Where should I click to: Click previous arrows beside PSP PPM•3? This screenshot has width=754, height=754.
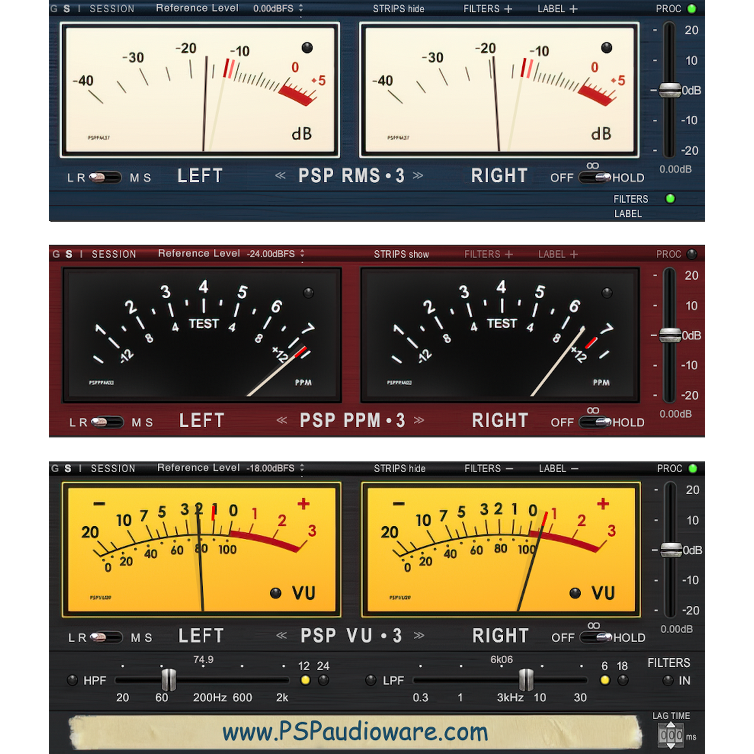click(x=281, y=420)
